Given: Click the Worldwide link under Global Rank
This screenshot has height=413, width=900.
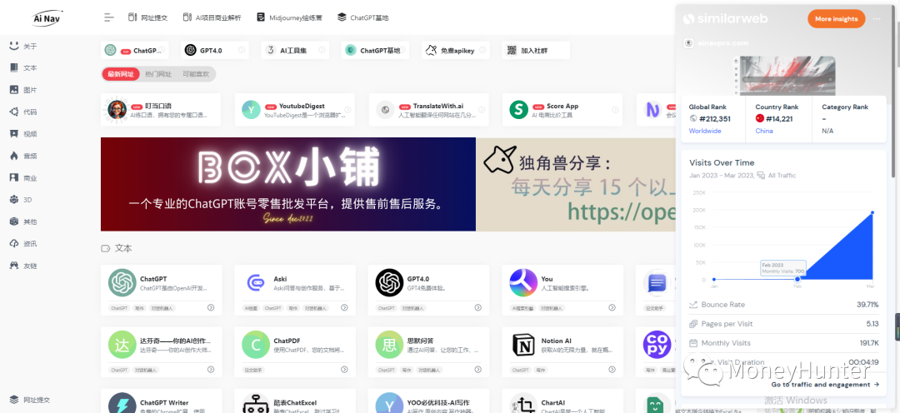Looking at the screenshot, I should [706, 131].
